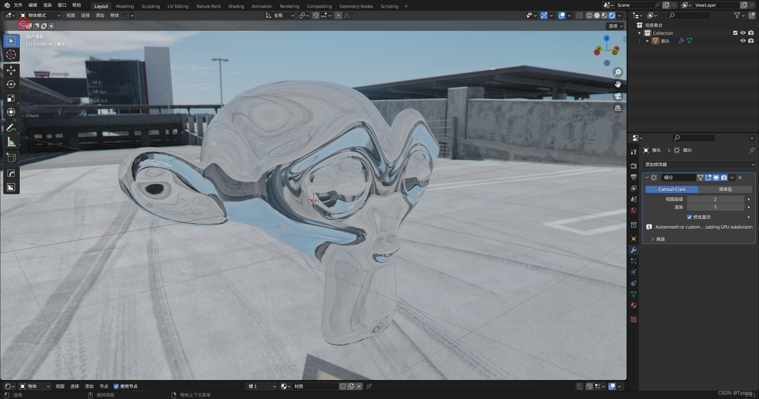Remove the 细分 modifier with the X button

click(739, 178)
